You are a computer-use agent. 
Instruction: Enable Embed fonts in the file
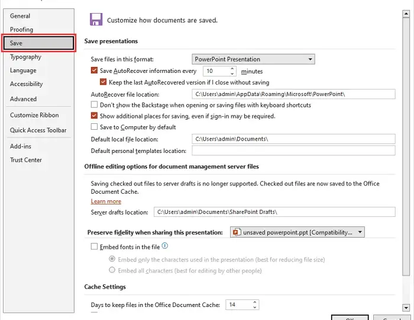coord(94,247)
